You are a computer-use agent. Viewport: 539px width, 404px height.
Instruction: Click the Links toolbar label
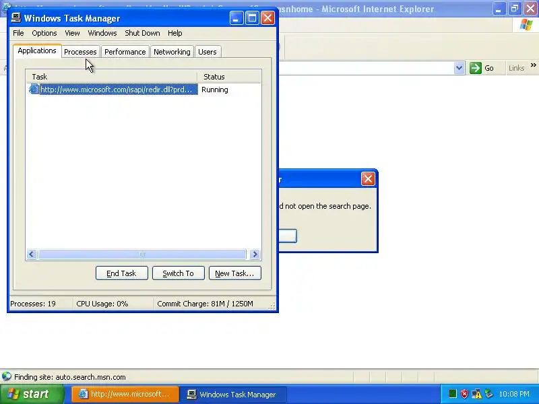tap(516, 68)
